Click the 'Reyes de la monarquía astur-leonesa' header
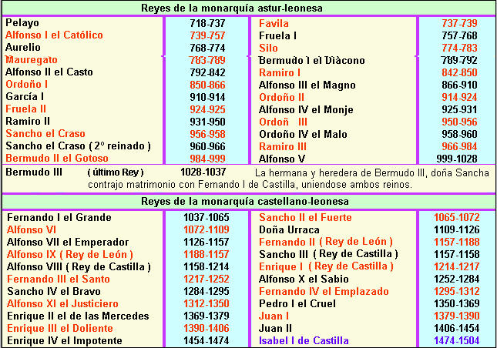 (248, 8)
